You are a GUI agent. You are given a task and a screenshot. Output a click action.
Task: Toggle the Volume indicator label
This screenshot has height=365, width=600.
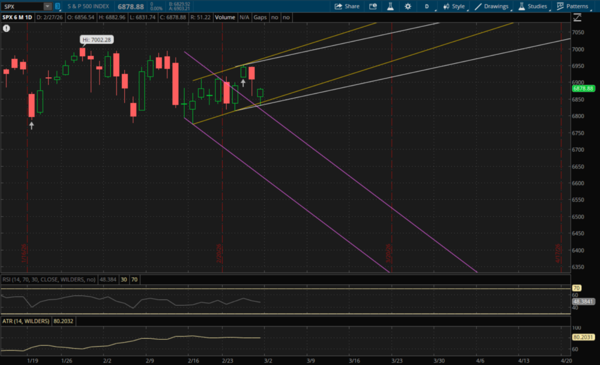[x=224, y=18]
